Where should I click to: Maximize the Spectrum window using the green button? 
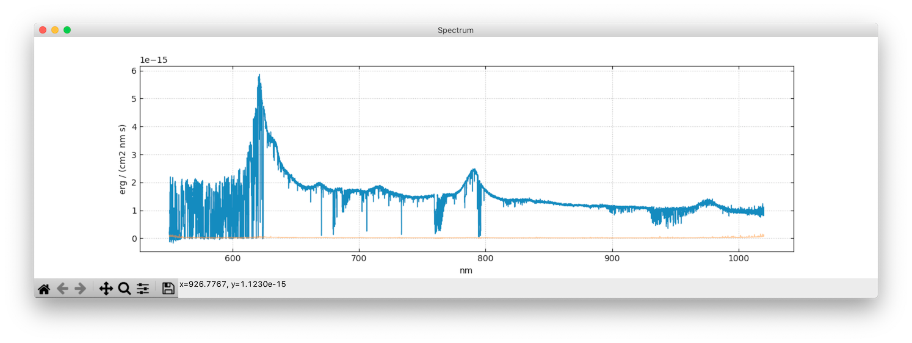point(67,30)
